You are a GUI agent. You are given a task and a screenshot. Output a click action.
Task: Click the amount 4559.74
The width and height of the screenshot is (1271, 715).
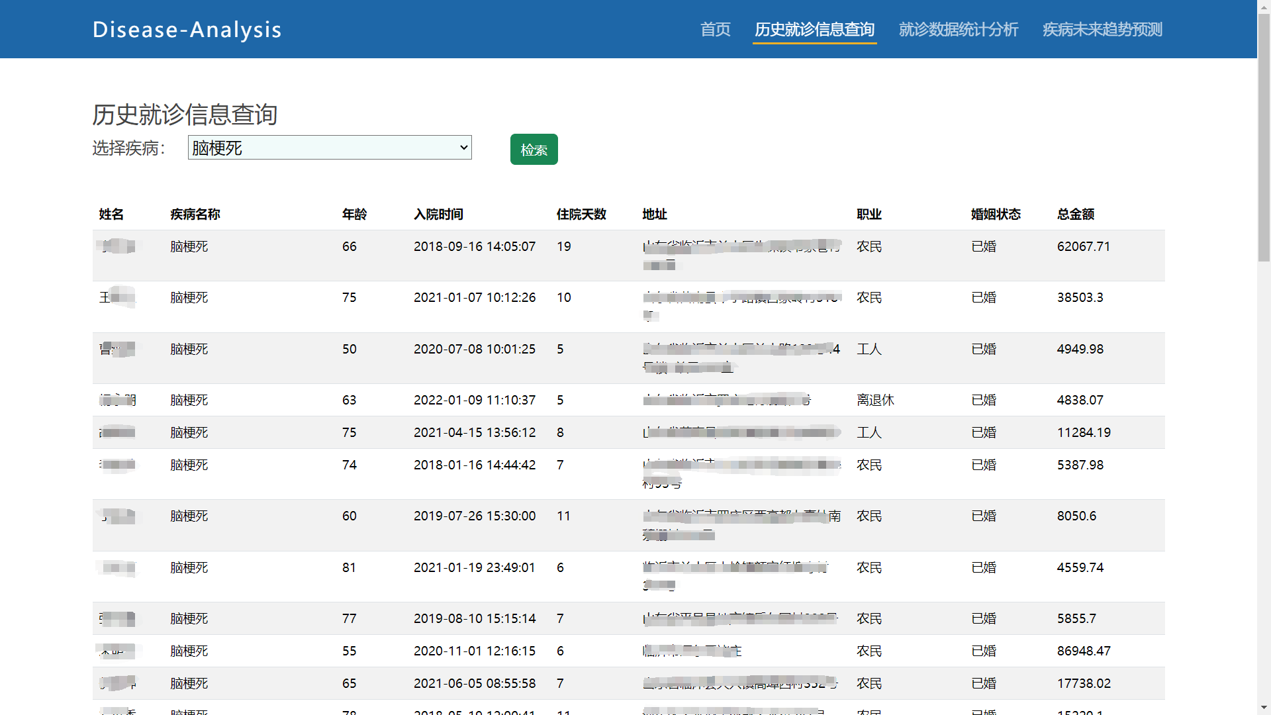pyautogui.click(x=1080, y=568)
